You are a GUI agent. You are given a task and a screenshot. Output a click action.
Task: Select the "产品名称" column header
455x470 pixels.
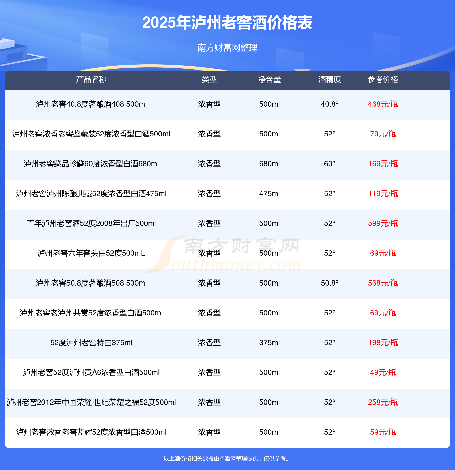(91, 79)
